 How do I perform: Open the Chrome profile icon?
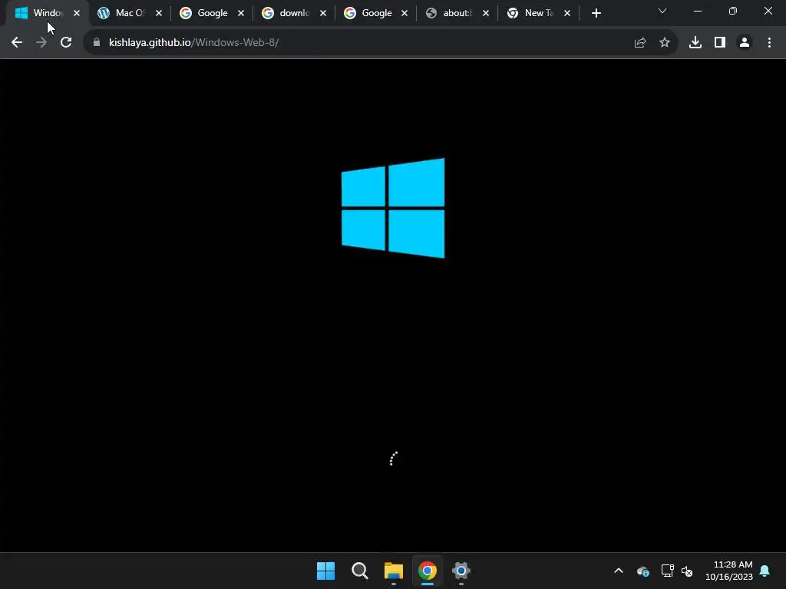745,43
